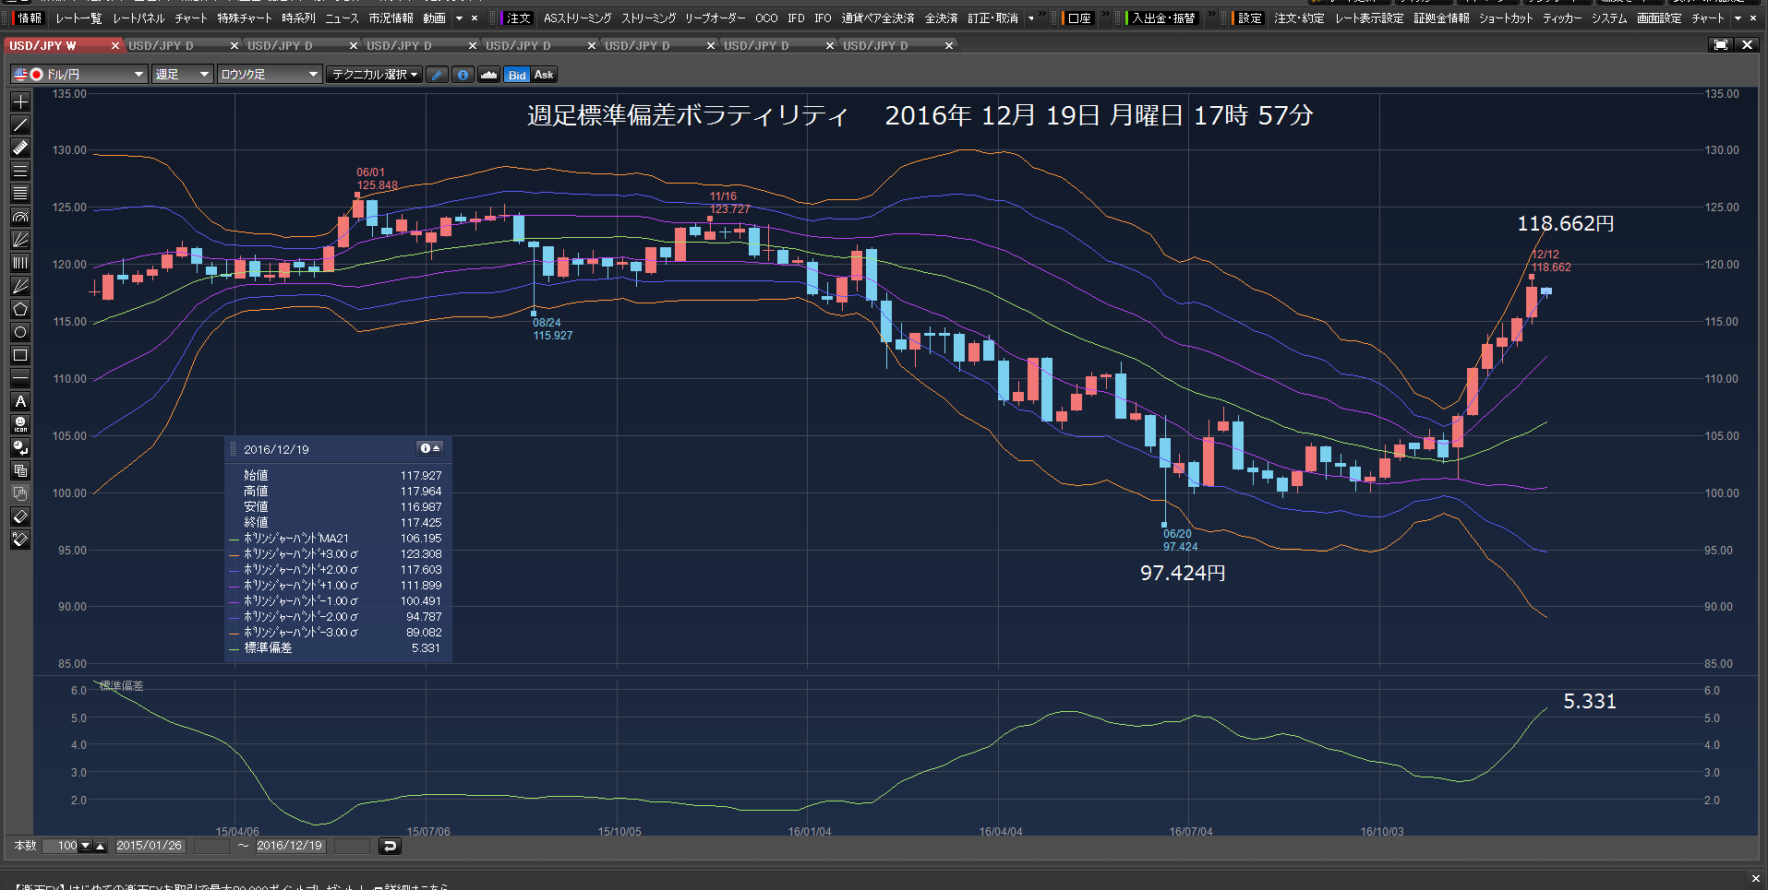Open the 週足 timeframe dropdown
The height and width of the screenshot is (890, 1768).
click(x=183, y=75)
